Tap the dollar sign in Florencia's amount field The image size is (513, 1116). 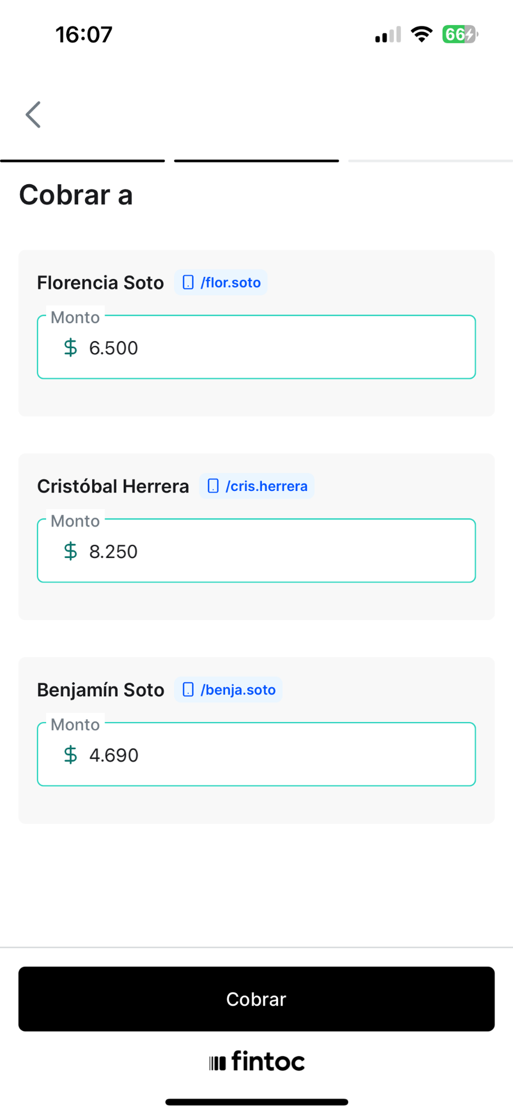(x=70, y=347)
